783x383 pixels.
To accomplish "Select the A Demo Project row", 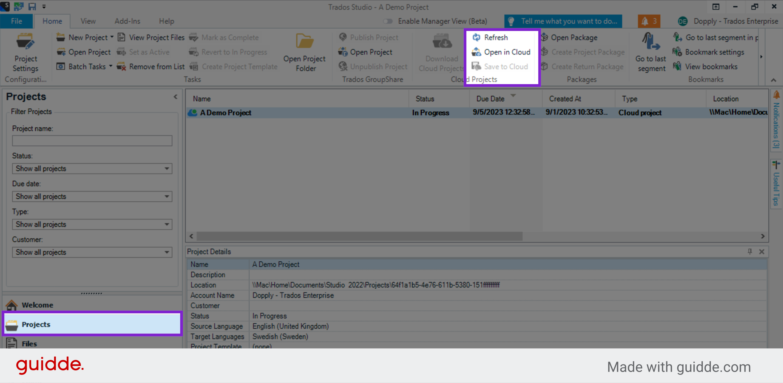I will [477, 113].
